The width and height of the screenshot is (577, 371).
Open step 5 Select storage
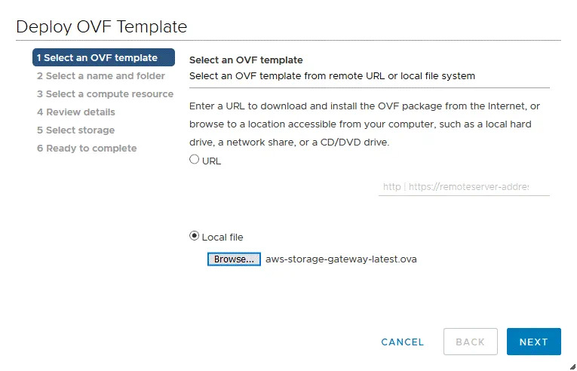pos(75,130)
